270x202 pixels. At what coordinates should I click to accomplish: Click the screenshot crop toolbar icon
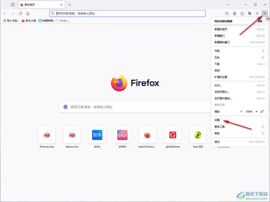coord(249,13)
